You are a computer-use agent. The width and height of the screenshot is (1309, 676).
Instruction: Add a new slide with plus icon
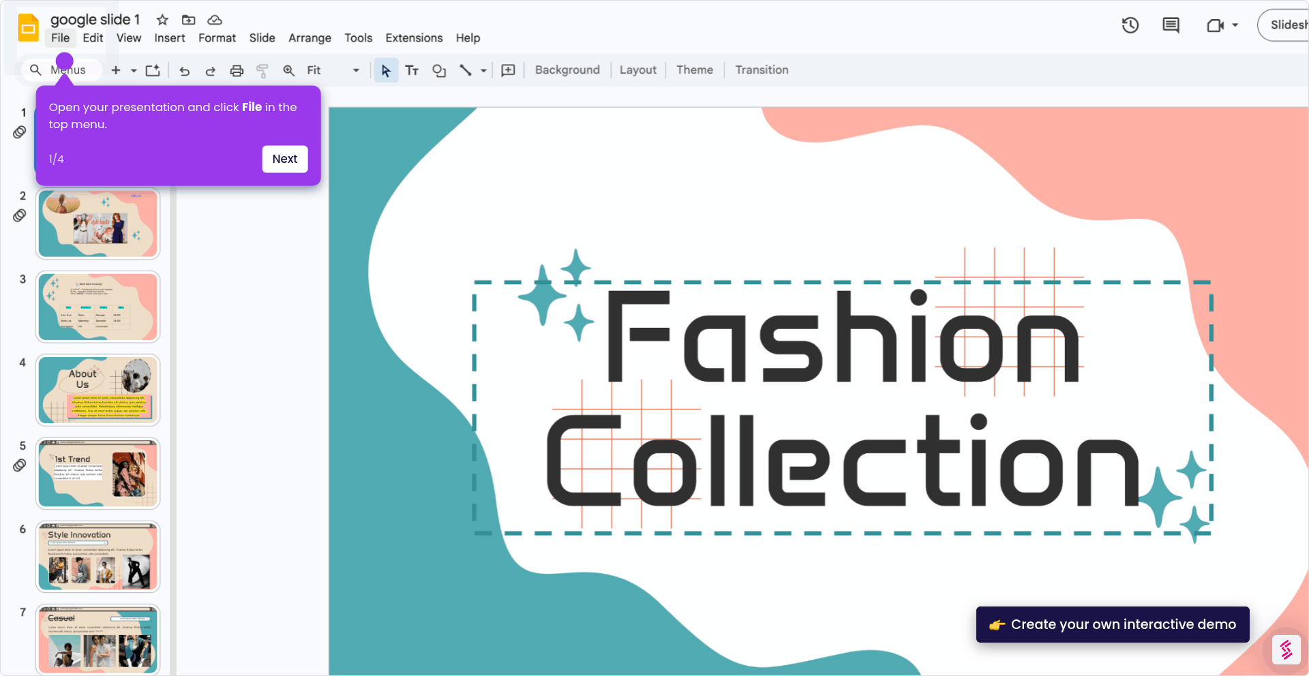click(x=116, y=70)
